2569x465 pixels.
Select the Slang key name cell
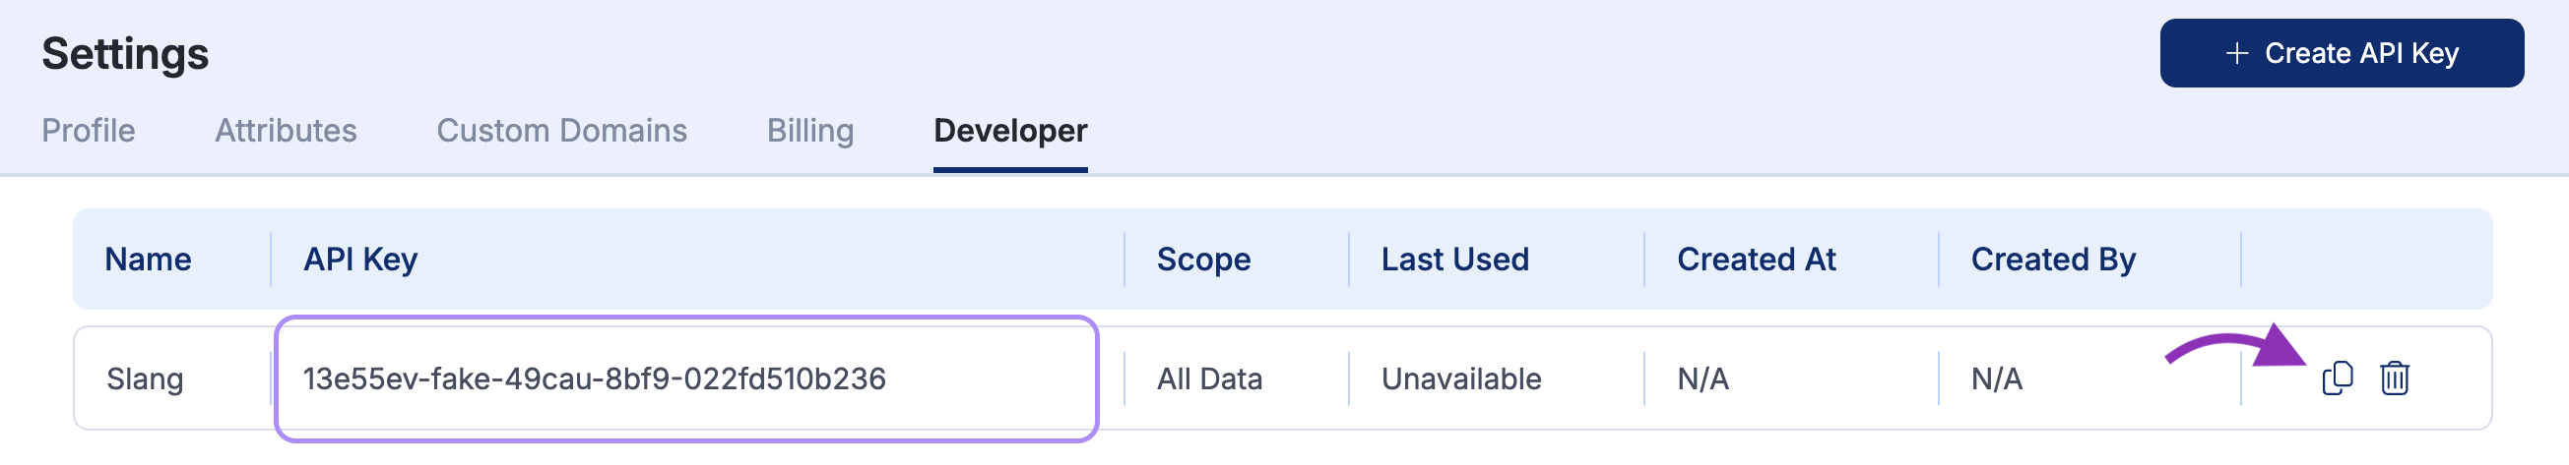(x=145, y=378)
